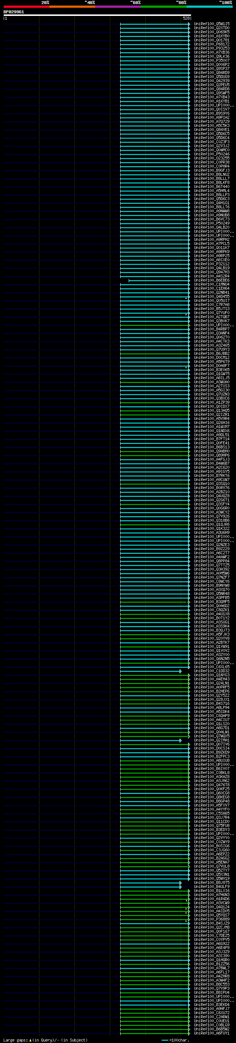
Task: Select UniRef100_B4RBP7 label
Action: (x=212, y=329)
